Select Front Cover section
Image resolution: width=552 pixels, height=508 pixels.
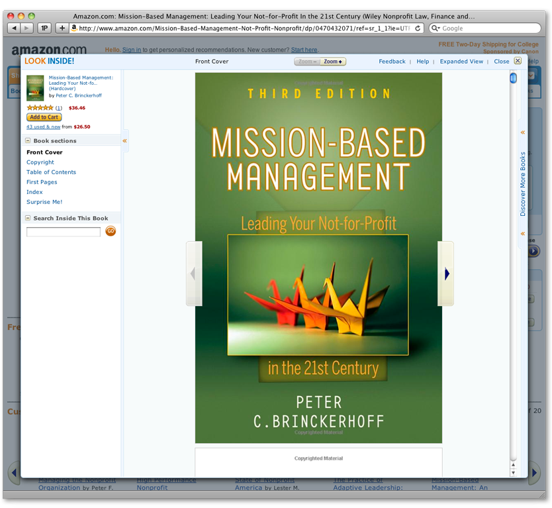point(45,152)
